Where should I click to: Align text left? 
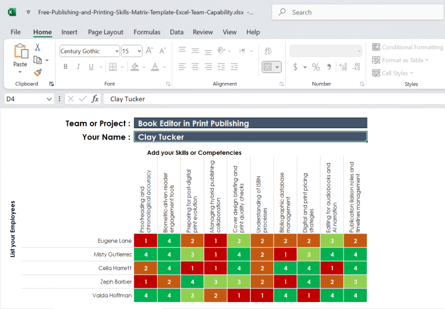(x=182, y=67)
